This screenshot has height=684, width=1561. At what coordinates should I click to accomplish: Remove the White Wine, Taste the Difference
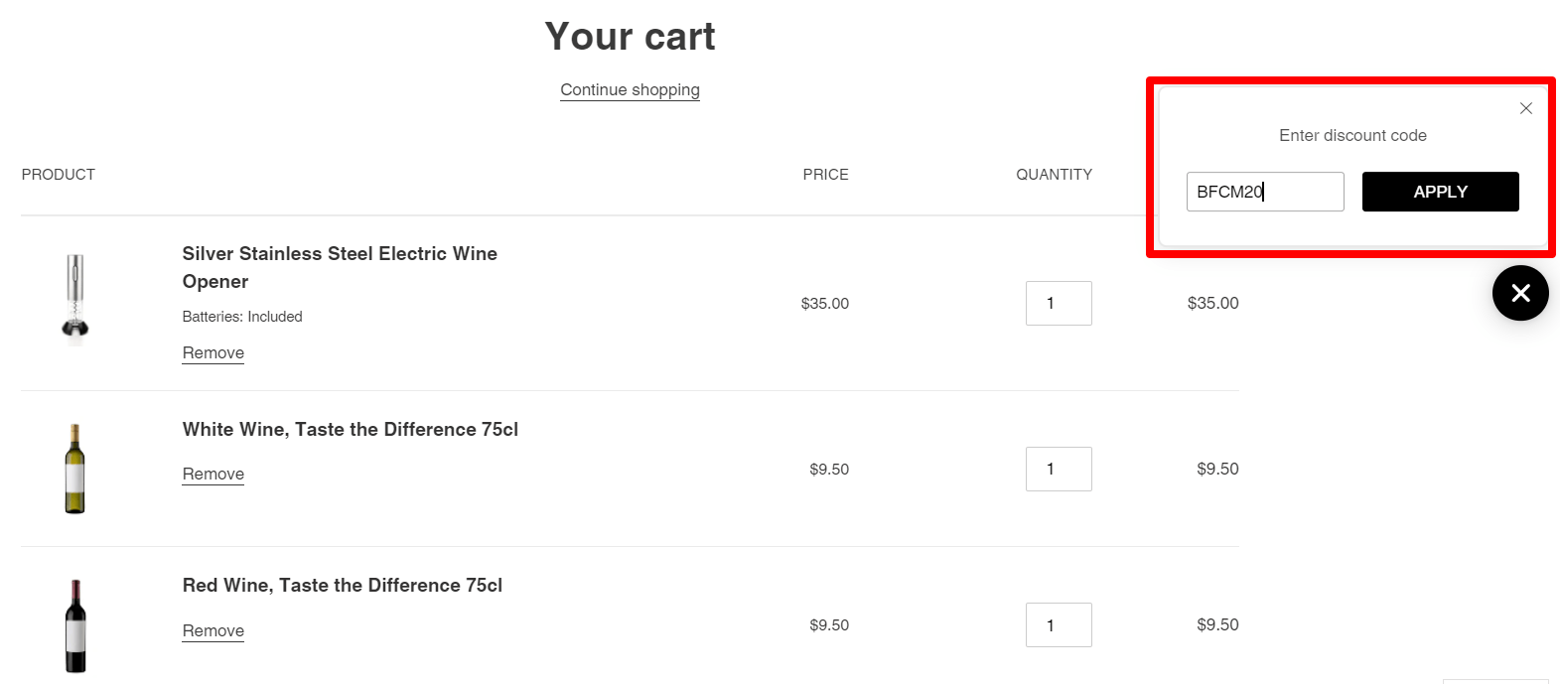tap(213, 474)
